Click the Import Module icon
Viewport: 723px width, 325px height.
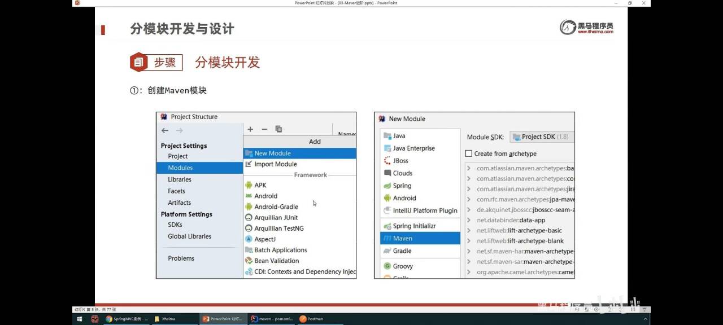coord(249,164)
